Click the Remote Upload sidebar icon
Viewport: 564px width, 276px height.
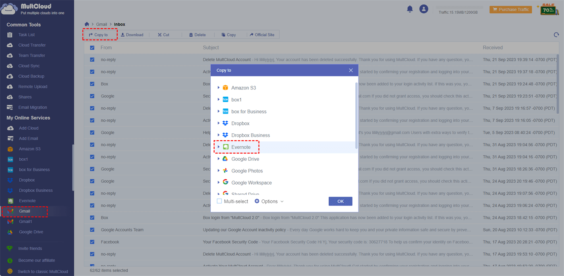[x=10, y=87]
